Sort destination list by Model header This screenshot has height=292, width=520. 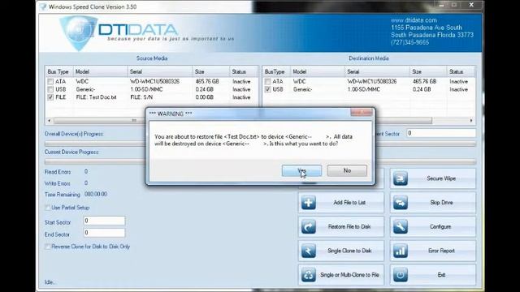(318, 72)
